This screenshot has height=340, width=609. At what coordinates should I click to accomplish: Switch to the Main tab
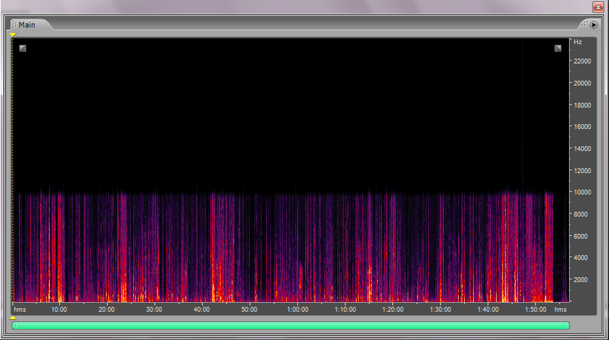pyautogui.click(x=27, y=25)
